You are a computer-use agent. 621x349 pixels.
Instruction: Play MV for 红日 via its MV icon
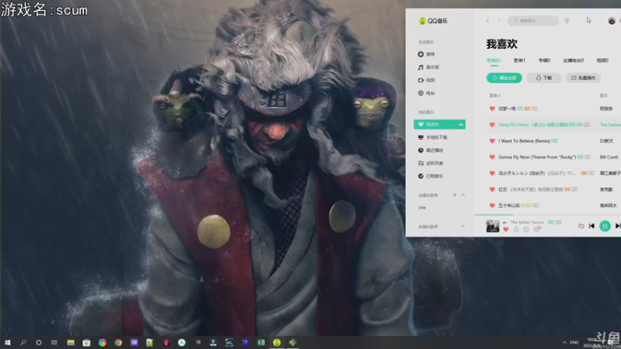point(574,189)
